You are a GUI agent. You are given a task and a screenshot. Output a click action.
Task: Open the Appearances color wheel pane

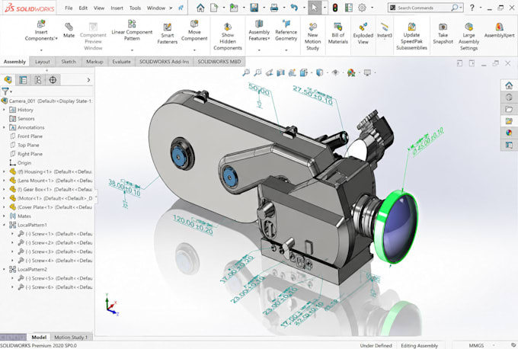coord(509,133)
